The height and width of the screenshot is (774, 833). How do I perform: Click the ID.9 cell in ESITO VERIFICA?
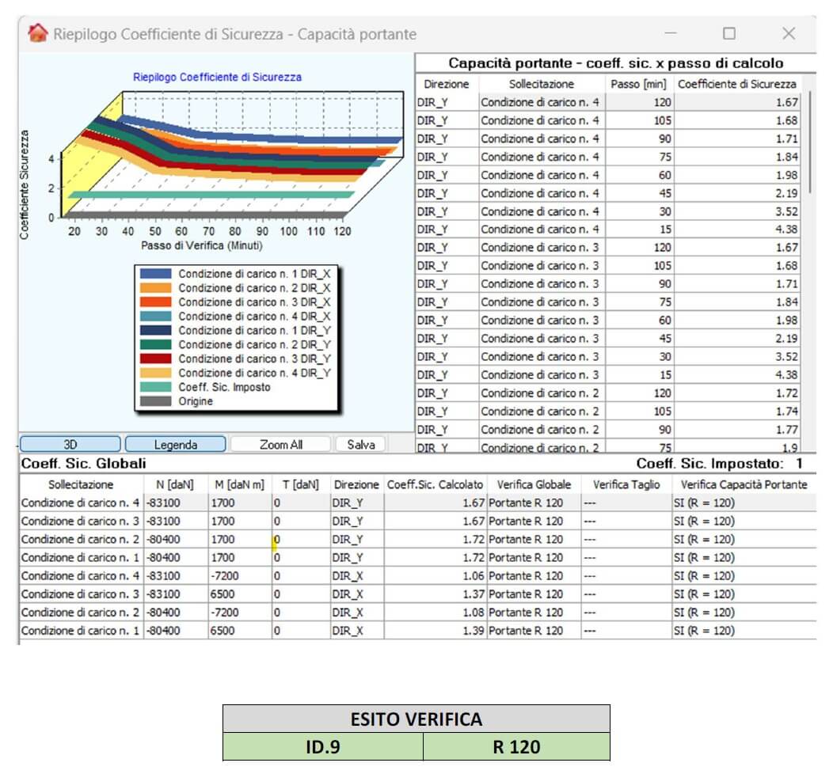tap(323, 747)
